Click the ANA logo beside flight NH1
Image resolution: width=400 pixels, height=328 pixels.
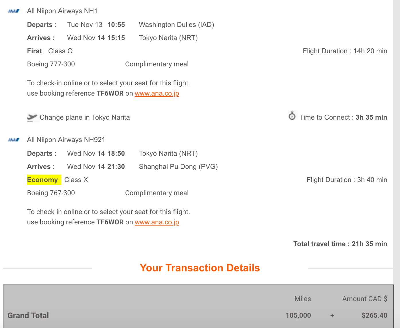[14, 11]
